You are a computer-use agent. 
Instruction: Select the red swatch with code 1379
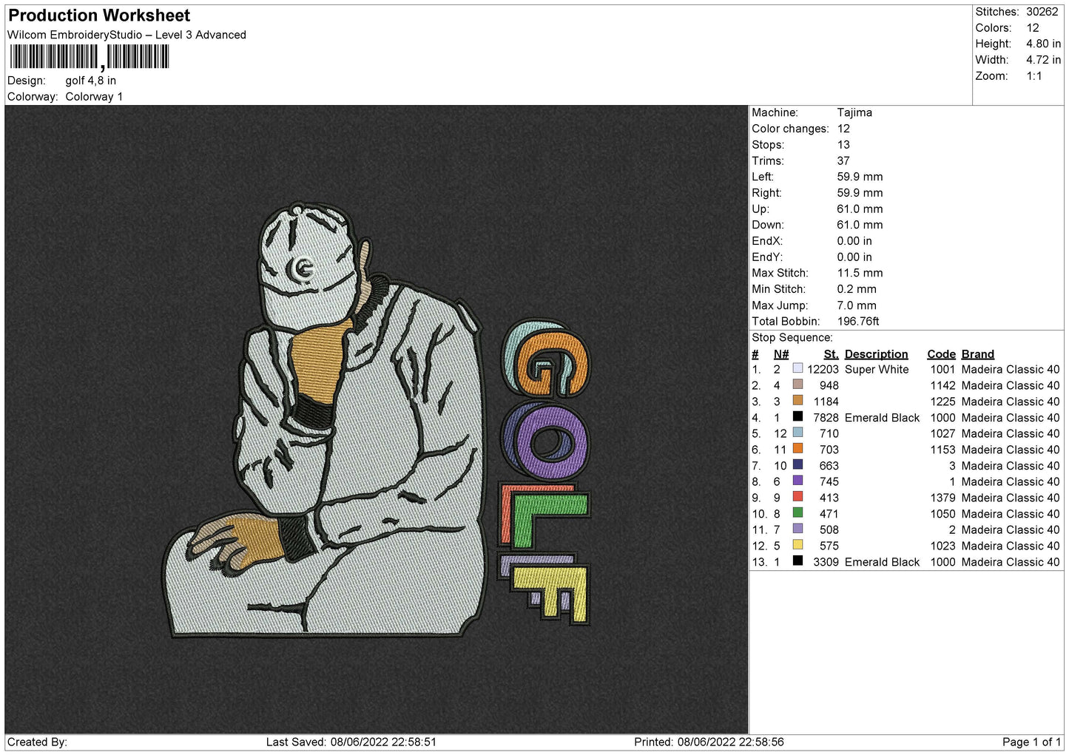pos(797,497)
